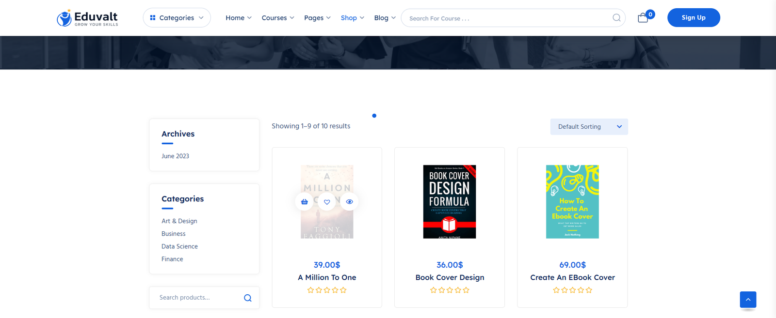776x318 pixels.
Task: Expand the Courses menu
Action: pyautogui.click(x=277, y=18)
